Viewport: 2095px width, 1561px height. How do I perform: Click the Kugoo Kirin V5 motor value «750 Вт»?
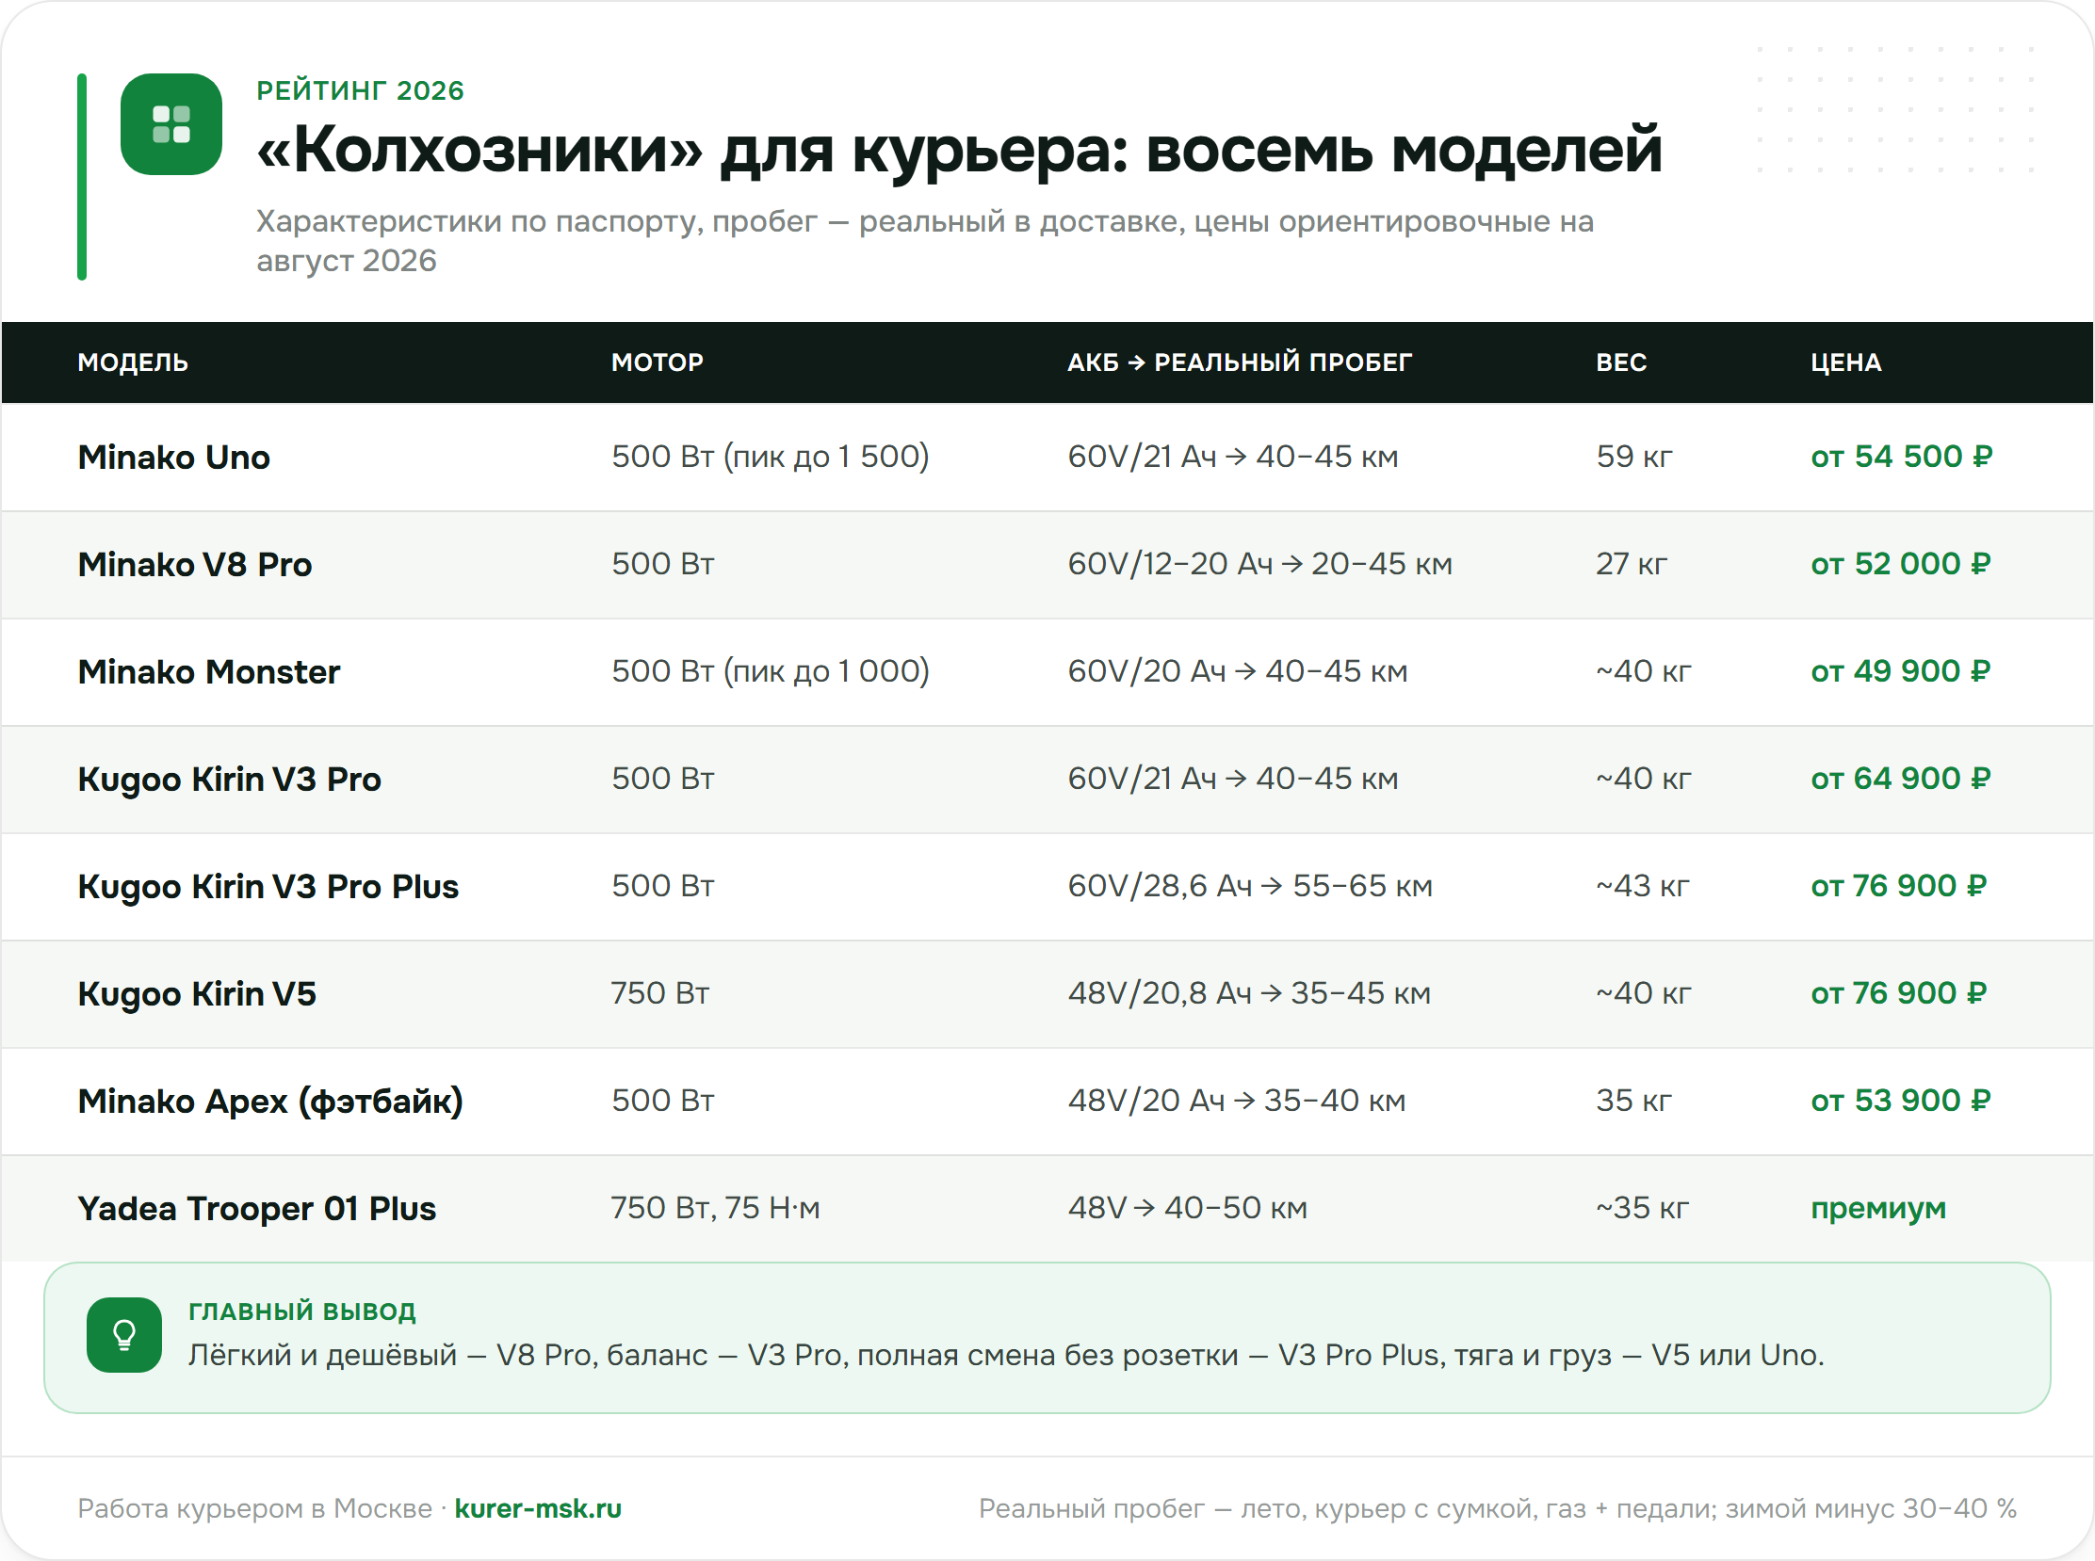click(660, 994)
